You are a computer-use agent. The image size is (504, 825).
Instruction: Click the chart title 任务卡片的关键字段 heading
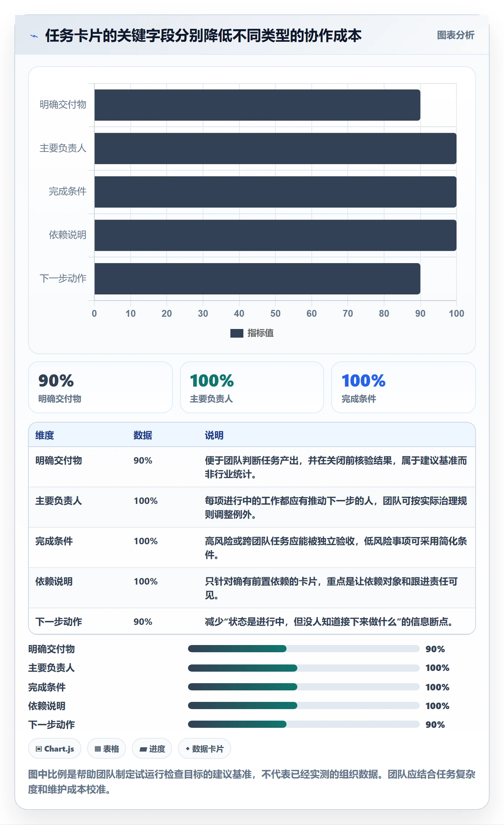coord(203,36)
